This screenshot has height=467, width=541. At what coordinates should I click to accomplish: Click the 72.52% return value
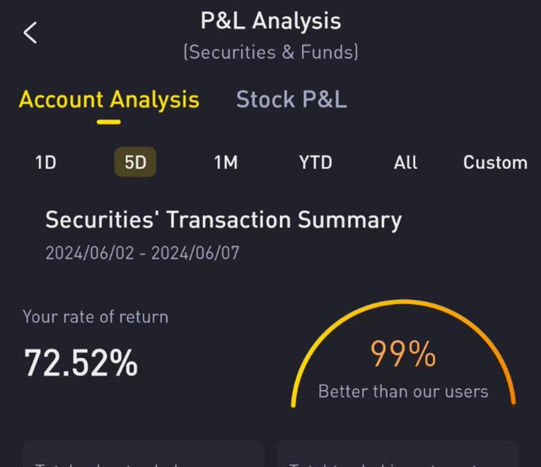(81, 363)
